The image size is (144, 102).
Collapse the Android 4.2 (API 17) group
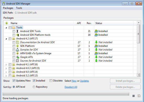point(6,39)
